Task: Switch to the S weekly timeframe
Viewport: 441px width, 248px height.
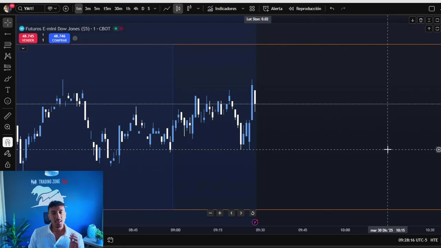Action: [148, 9]
